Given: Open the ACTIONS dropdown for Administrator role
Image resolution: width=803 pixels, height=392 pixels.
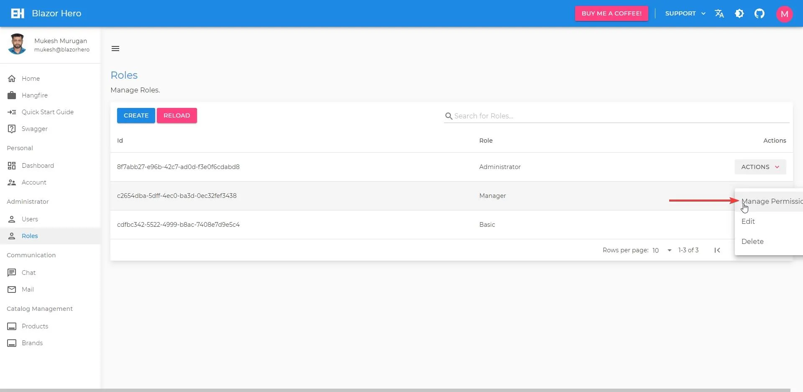Looking at the screenshot, I should point(760,167).
